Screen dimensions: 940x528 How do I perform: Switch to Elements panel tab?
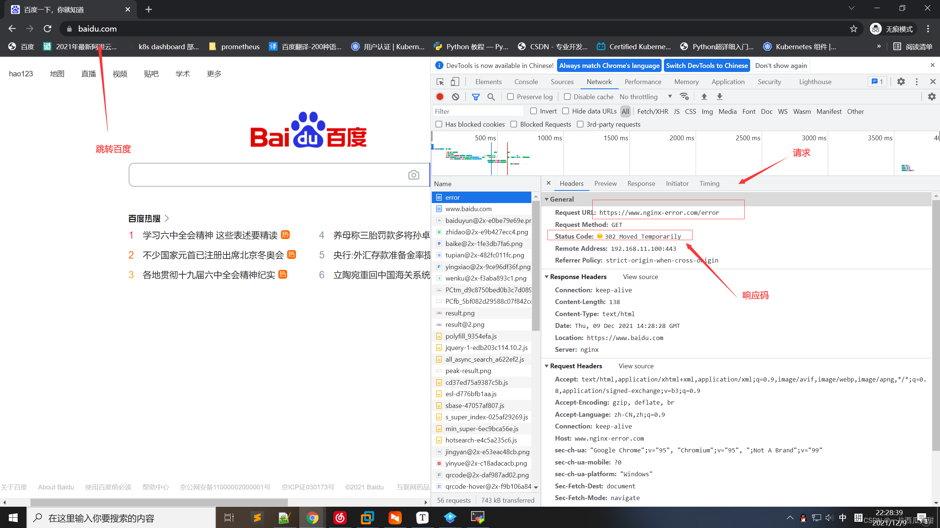(488, 82)
